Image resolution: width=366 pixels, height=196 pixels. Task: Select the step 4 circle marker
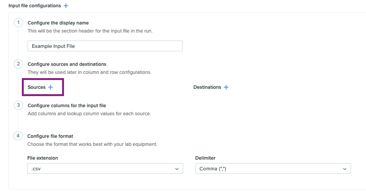click(x=18, y=136)
